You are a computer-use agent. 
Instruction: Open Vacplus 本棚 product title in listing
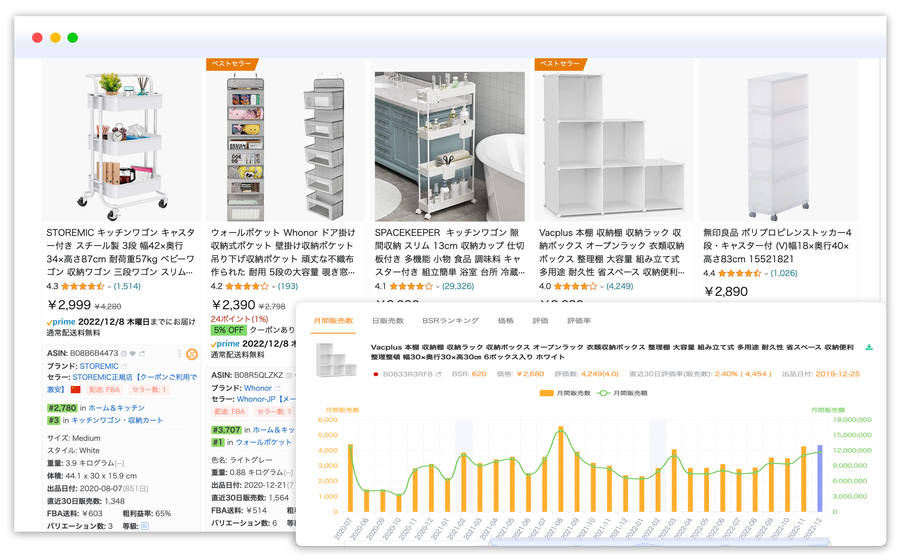click(612, 252)
